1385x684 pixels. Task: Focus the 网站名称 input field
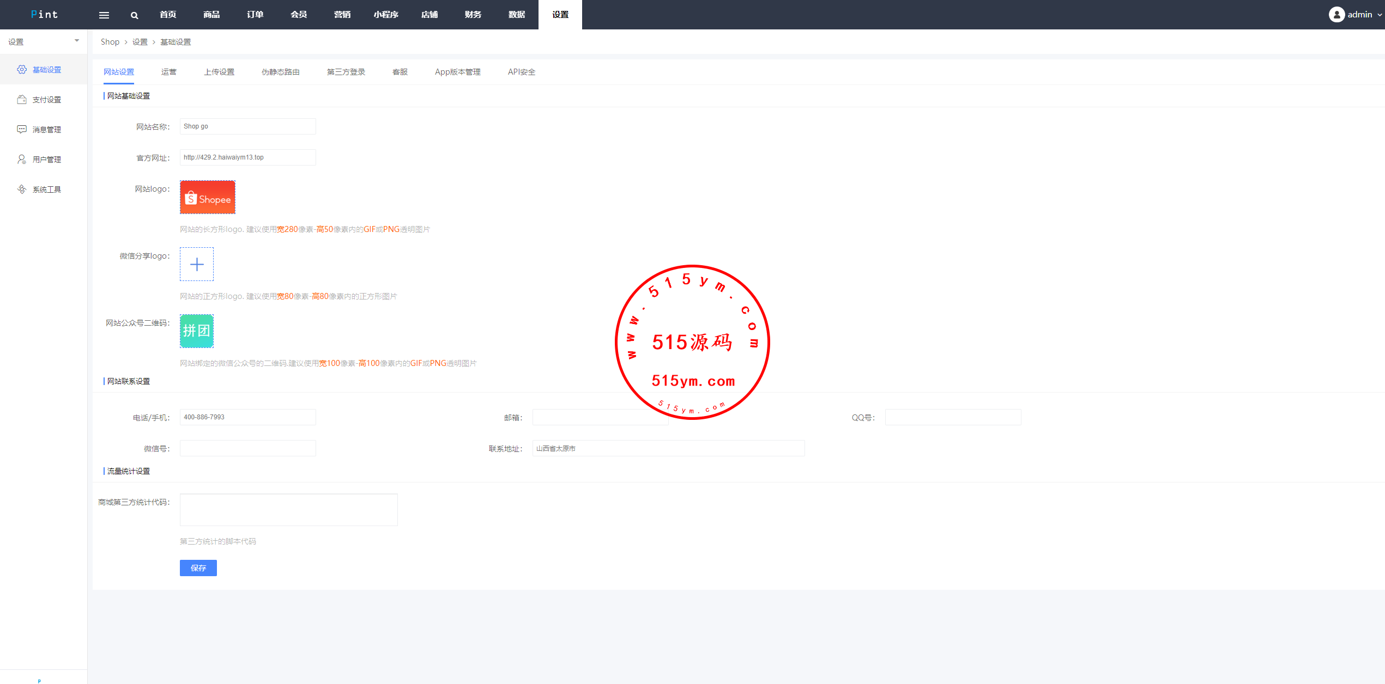247,126
